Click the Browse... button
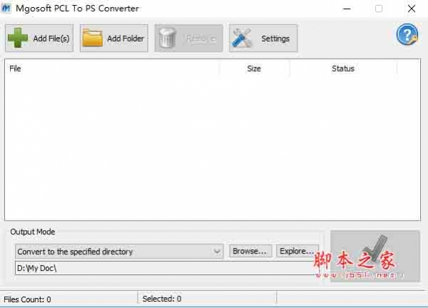428x308 pixels. 250,251
